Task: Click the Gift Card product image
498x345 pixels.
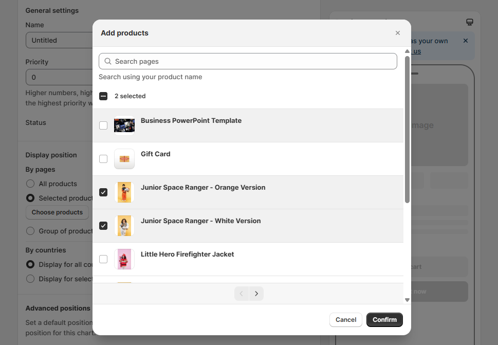Action: click(x=124, y=159)
